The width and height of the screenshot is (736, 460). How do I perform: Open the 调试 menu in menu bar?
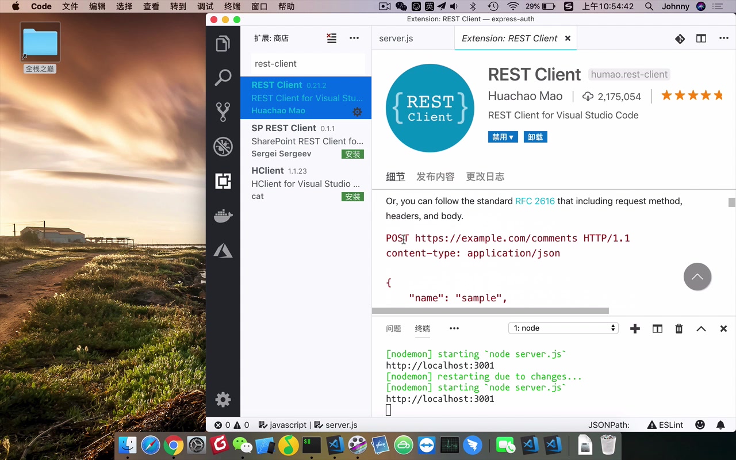[x=205, y=6]
